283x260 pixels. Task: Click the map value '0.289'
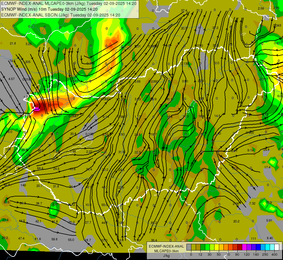[90, 63]
